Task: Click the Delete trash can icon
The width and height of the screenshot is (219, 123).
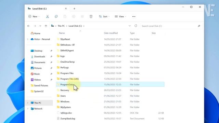Action: 91,16
